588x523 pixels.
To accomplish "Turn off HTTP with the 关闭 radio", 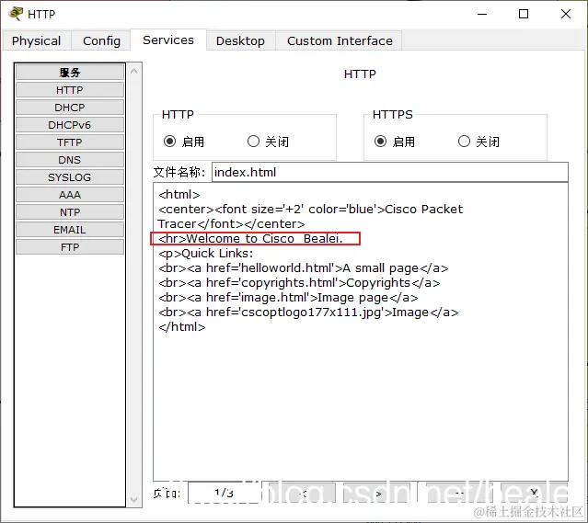I will click(x=253, y=142).
